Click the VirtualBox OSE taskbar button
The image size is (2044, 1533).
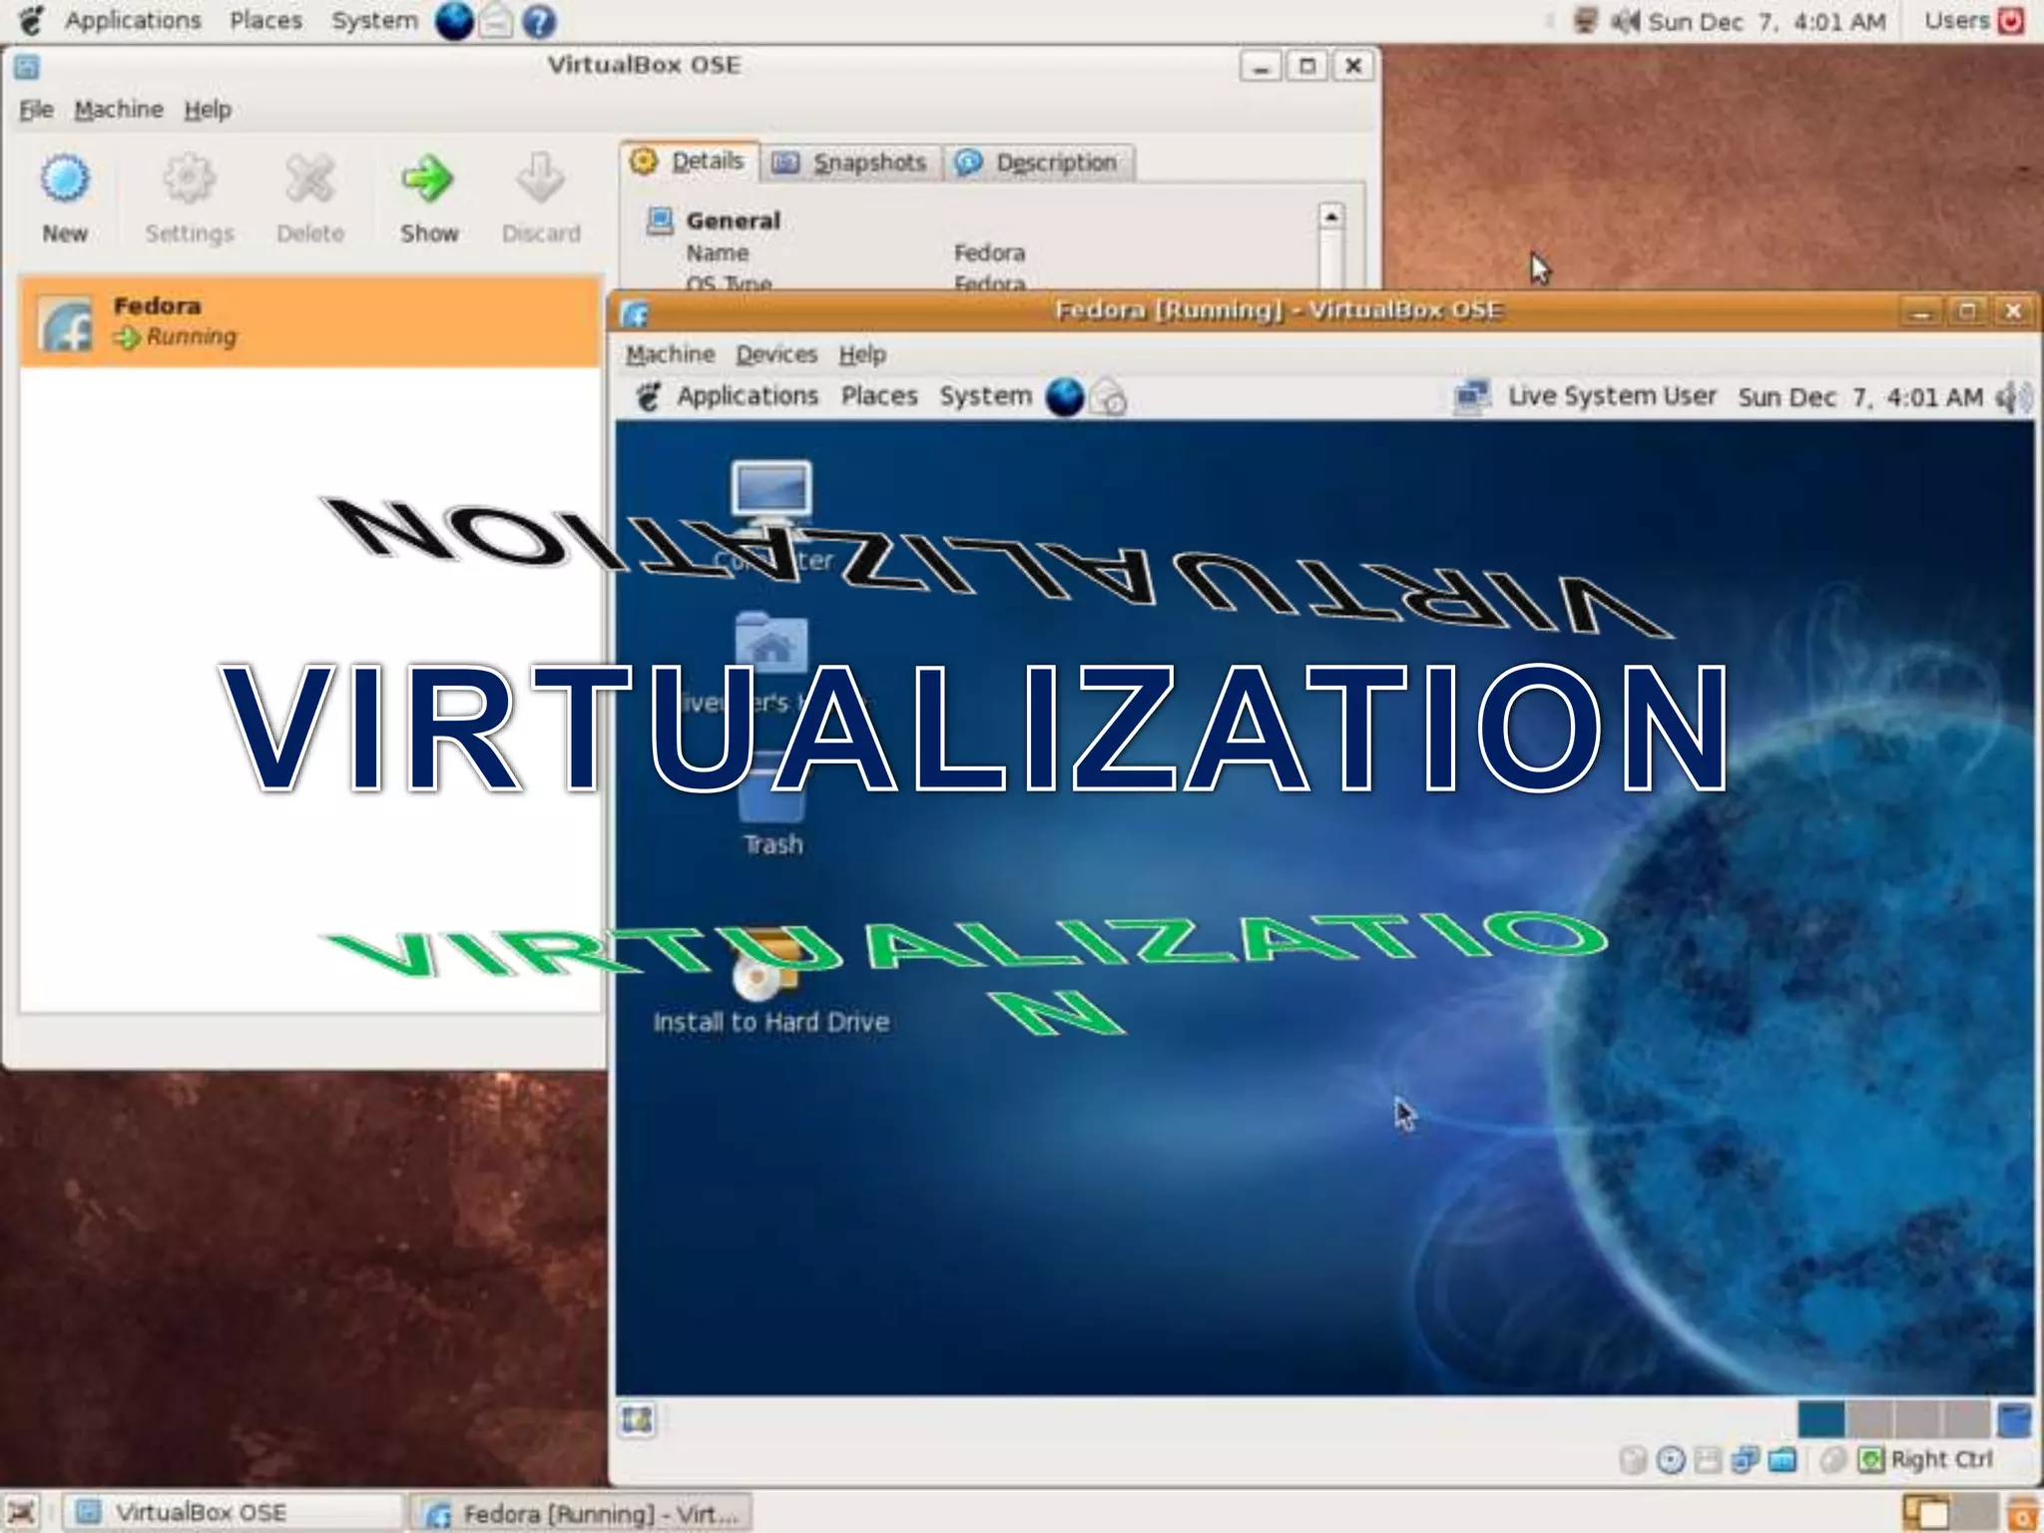(232, 1512)
